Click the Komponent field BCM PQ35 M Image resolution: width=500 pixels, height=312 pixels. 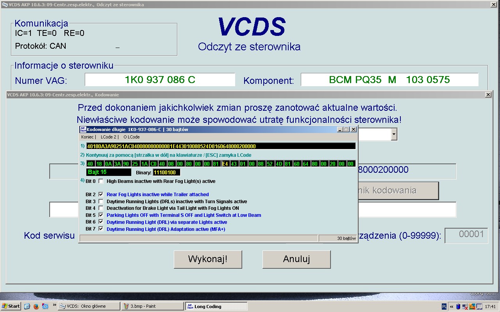[389, 80]
